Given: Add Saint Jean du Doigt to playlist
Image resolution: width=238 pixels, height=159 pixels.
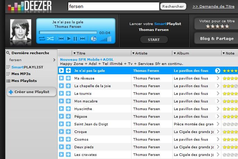Looking at the screenshot, I should click(68, 124).
